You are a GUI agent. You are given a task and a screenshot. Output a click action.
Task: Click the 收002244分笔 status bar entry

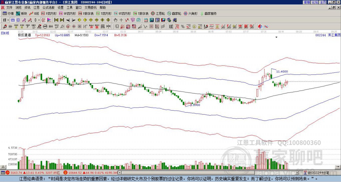pyautogui.click(x=318, y=173)
